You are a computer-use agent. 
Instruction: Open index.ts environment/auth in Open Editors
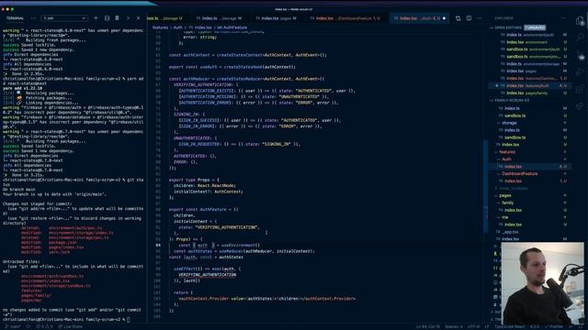[530, 35]
